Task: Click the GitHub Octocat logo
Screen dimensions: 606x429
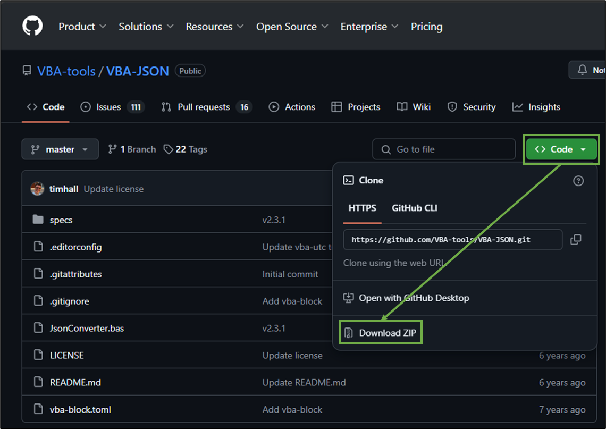Action: (x=32, y=26)
